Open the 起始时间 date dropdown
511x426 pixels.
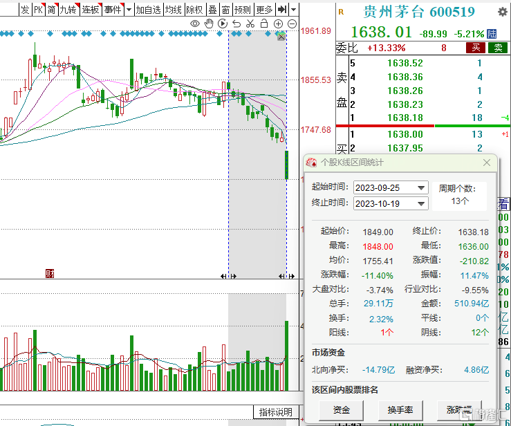[421, 187]
